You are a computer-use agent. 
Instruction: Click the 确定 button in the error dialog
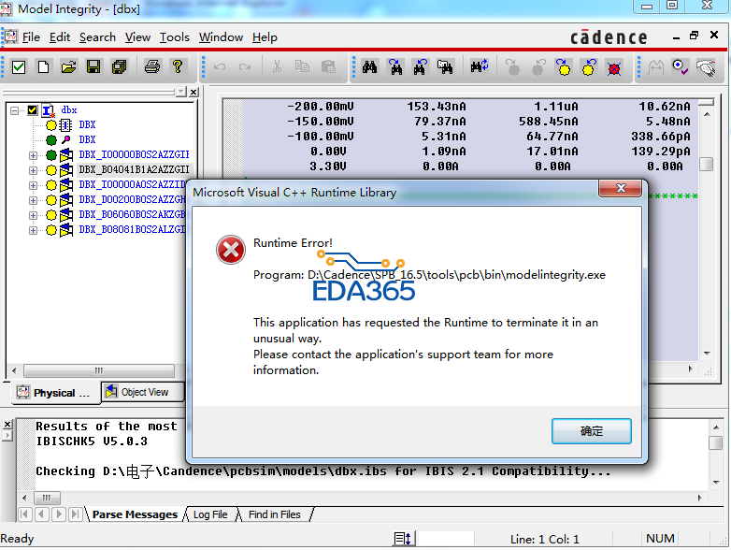point(591,431)
